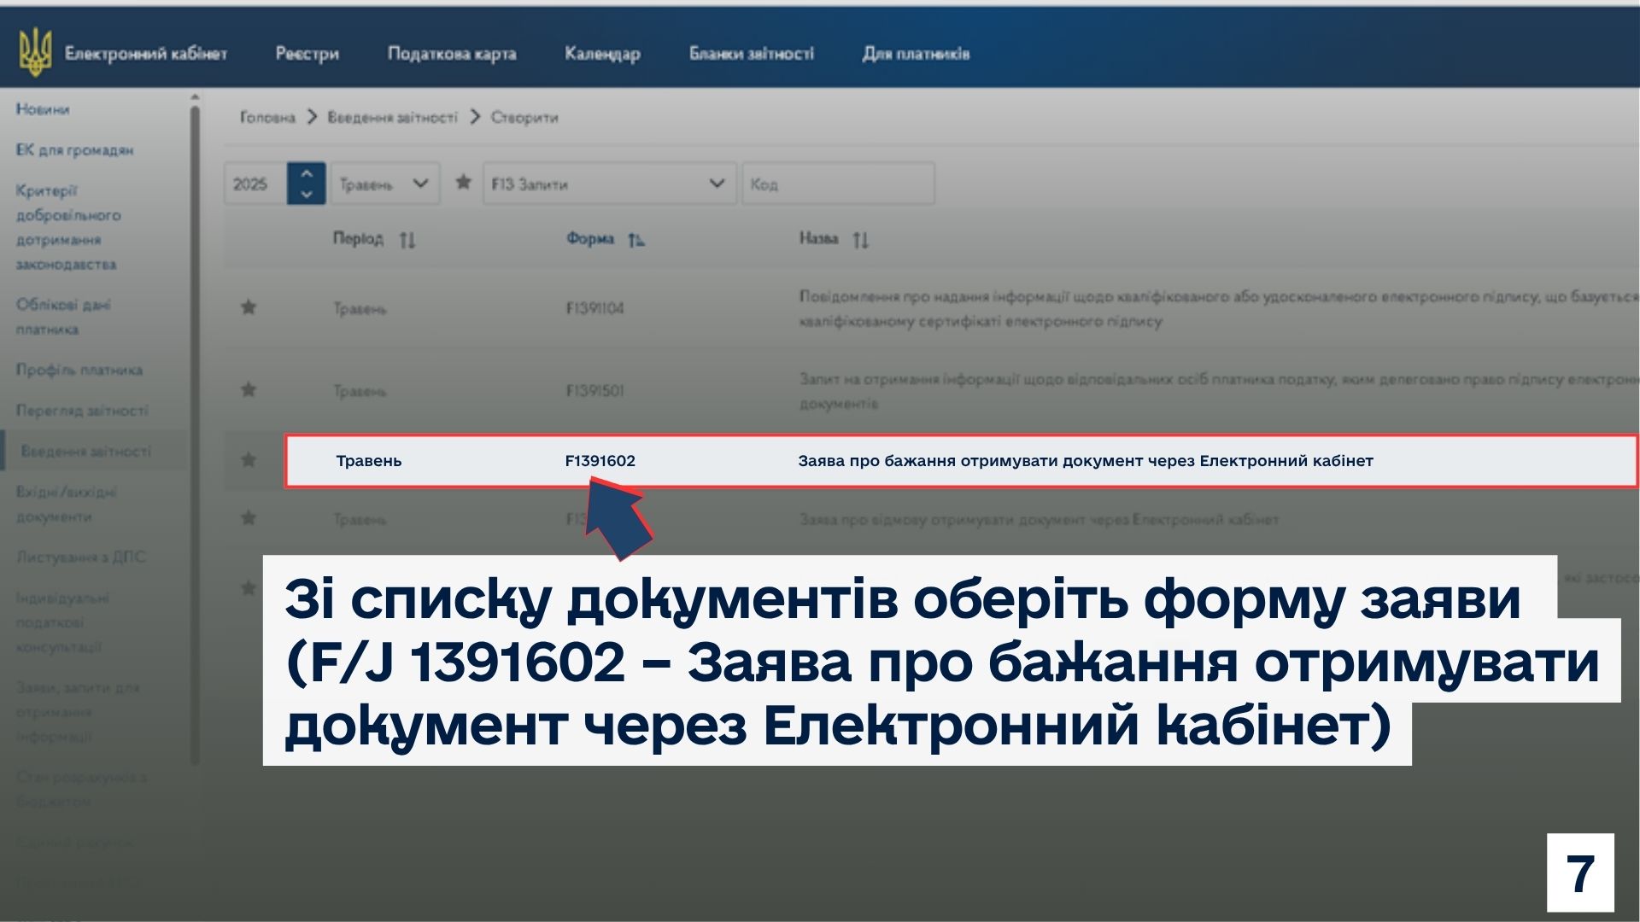Open the Бланки звітності menu
This screenshot has width=1640, height=922.
(752, 54)
